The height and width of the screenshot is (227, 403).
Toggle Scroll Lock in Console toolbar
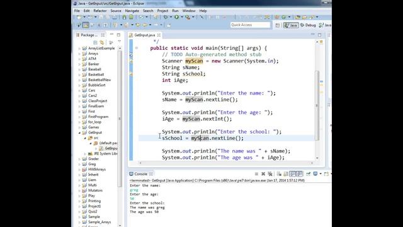(286, 174)
